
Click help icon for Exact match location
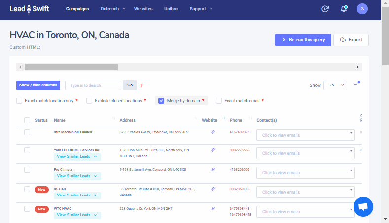(76, 101)
